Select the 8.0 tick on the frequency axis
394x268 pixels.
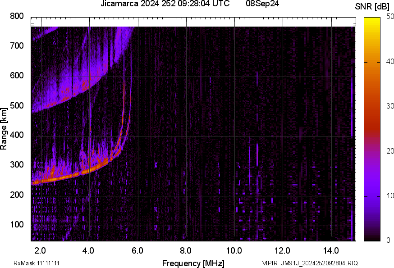point(186,250)
